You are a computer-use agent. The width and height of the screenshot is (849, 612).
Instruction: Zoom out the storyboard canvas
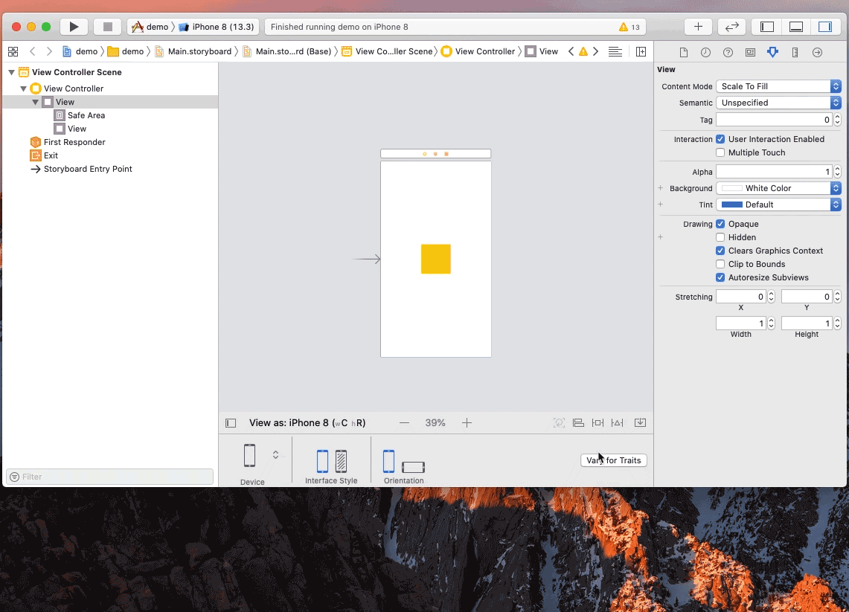click(404, 423)
